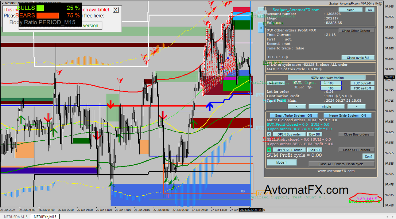Toggle Neuro Gride System - ON
The image size is (396, 219).
(347, 115)
